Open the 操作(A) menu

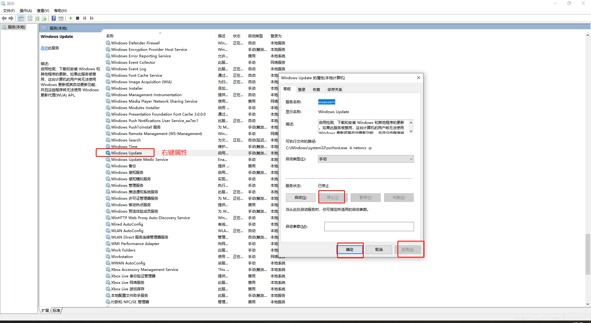click(x=26, y=11)
